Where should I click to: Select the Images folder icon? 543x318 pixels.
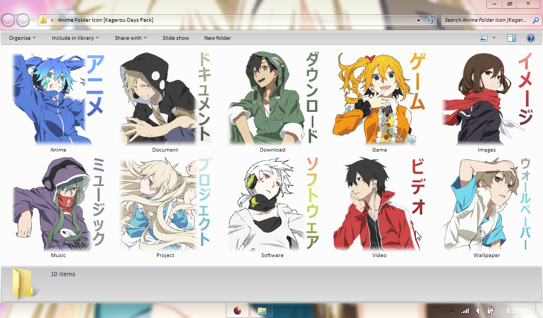(487, 99)
